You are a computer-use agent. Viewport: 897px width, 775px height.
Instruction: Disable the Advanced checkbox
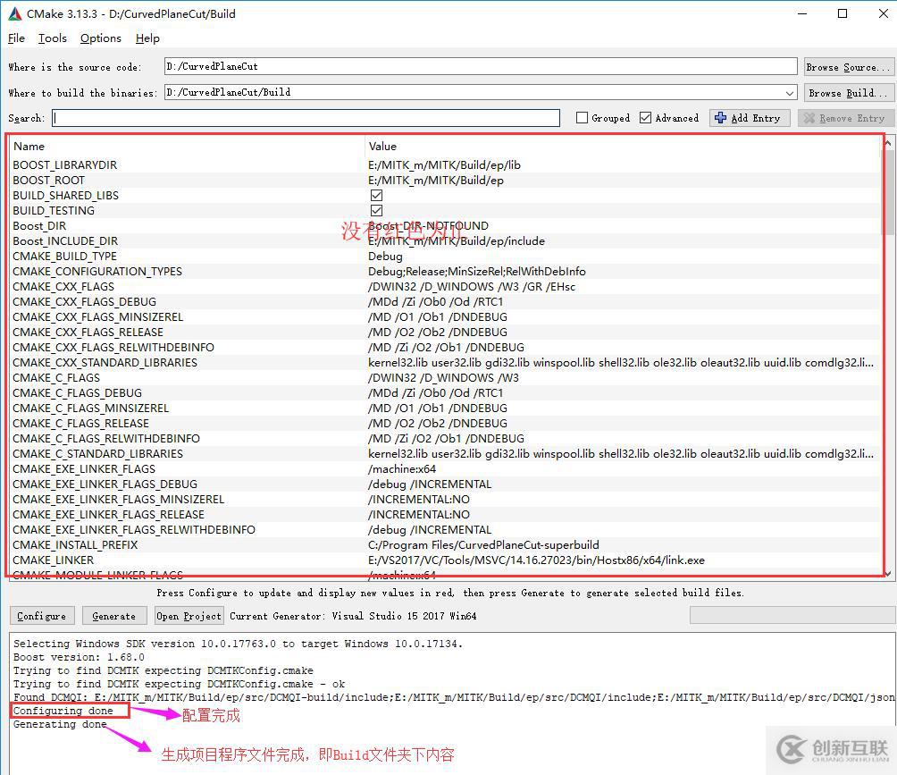coord(646,118)
